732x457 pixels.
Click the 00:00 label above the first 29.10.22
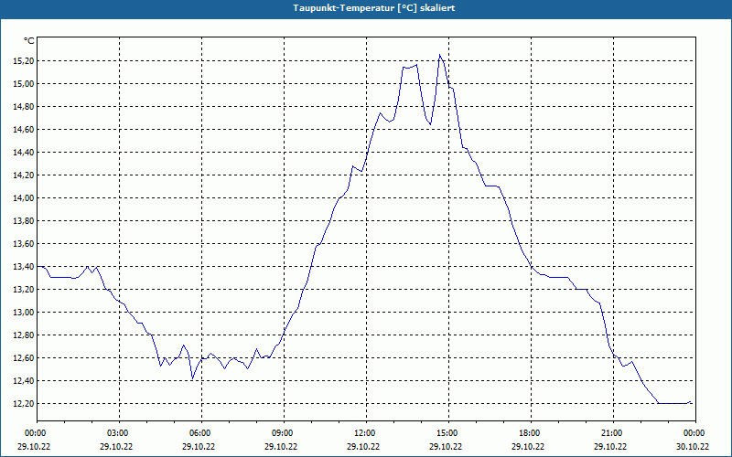(37, 433)
